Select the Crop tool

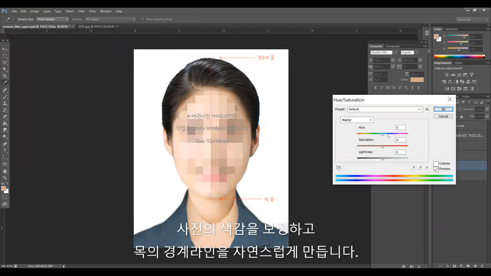click(5, 76)
